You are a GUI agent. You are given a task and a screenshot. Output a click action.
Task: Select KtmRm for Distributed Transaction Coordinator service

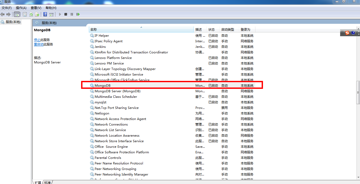click(x=172, y=52)
